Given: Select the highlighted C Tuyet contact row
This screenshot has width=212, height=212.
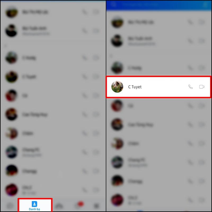Looking at the screenshot, I should (x=158, y=87).
